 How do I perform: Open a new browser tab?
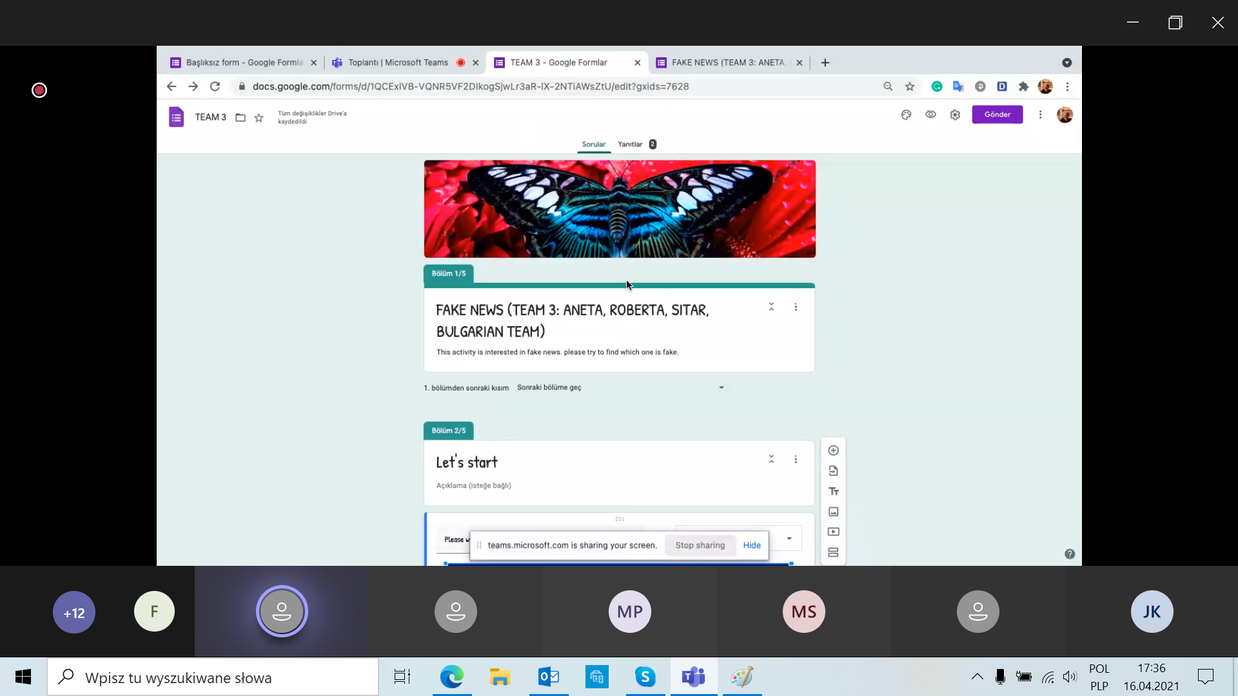[x=825, y=63]
